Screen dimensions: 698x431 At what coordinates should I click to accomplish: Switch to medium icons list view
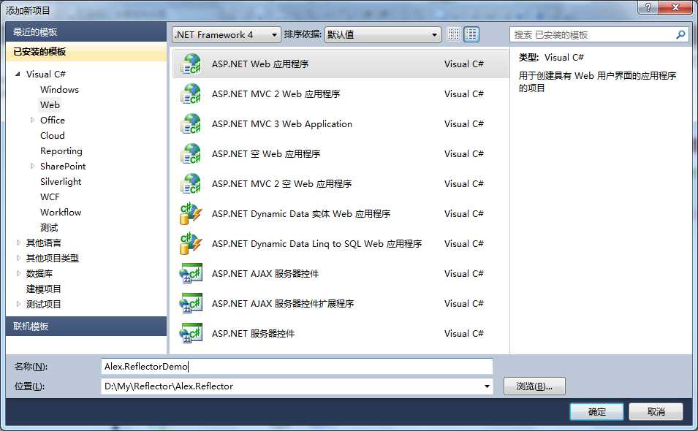pos(471,34)
